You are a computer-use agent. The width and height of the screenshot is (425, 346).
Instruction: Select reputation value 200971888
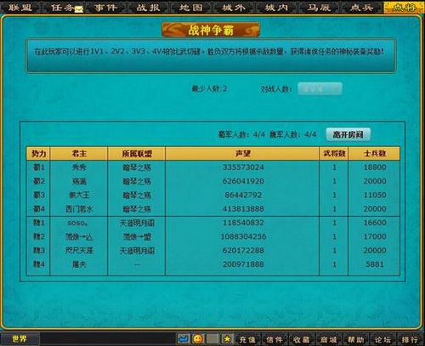[243, 264]
